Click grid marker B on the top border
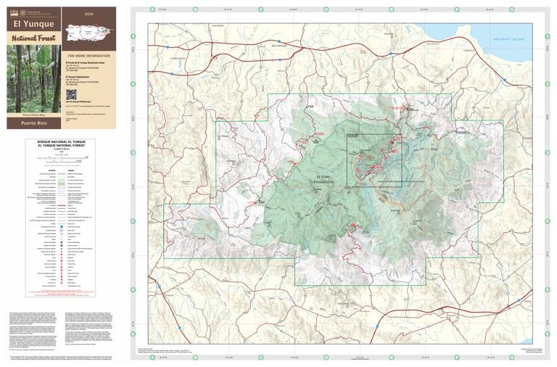The height and width of the screenshot is (367, 557). click(x=195, y=9)
